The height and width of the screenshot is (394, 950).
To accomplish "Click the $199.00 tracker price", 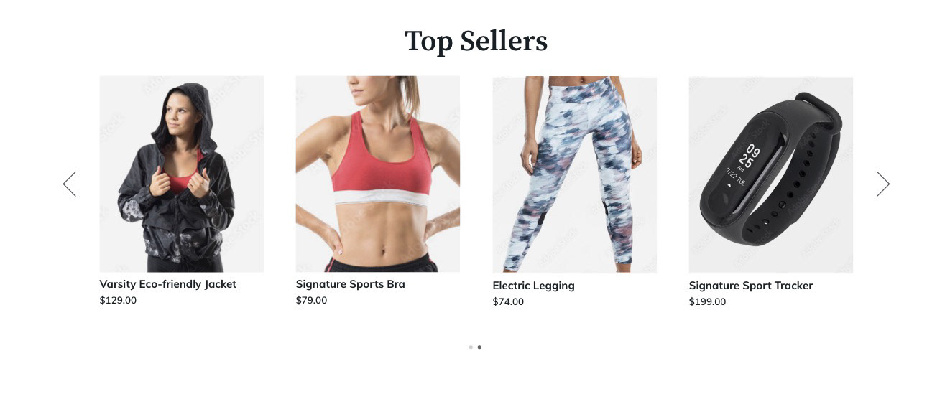I will click(707, 302).
